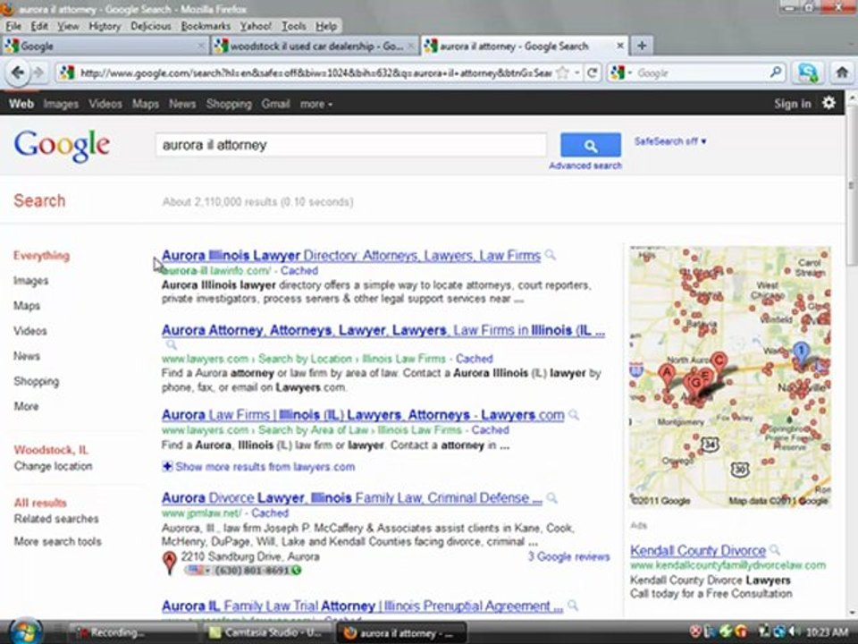Click the browser Forward arrow button
This screenshot has height=644, width=858.
click(38, 72)
